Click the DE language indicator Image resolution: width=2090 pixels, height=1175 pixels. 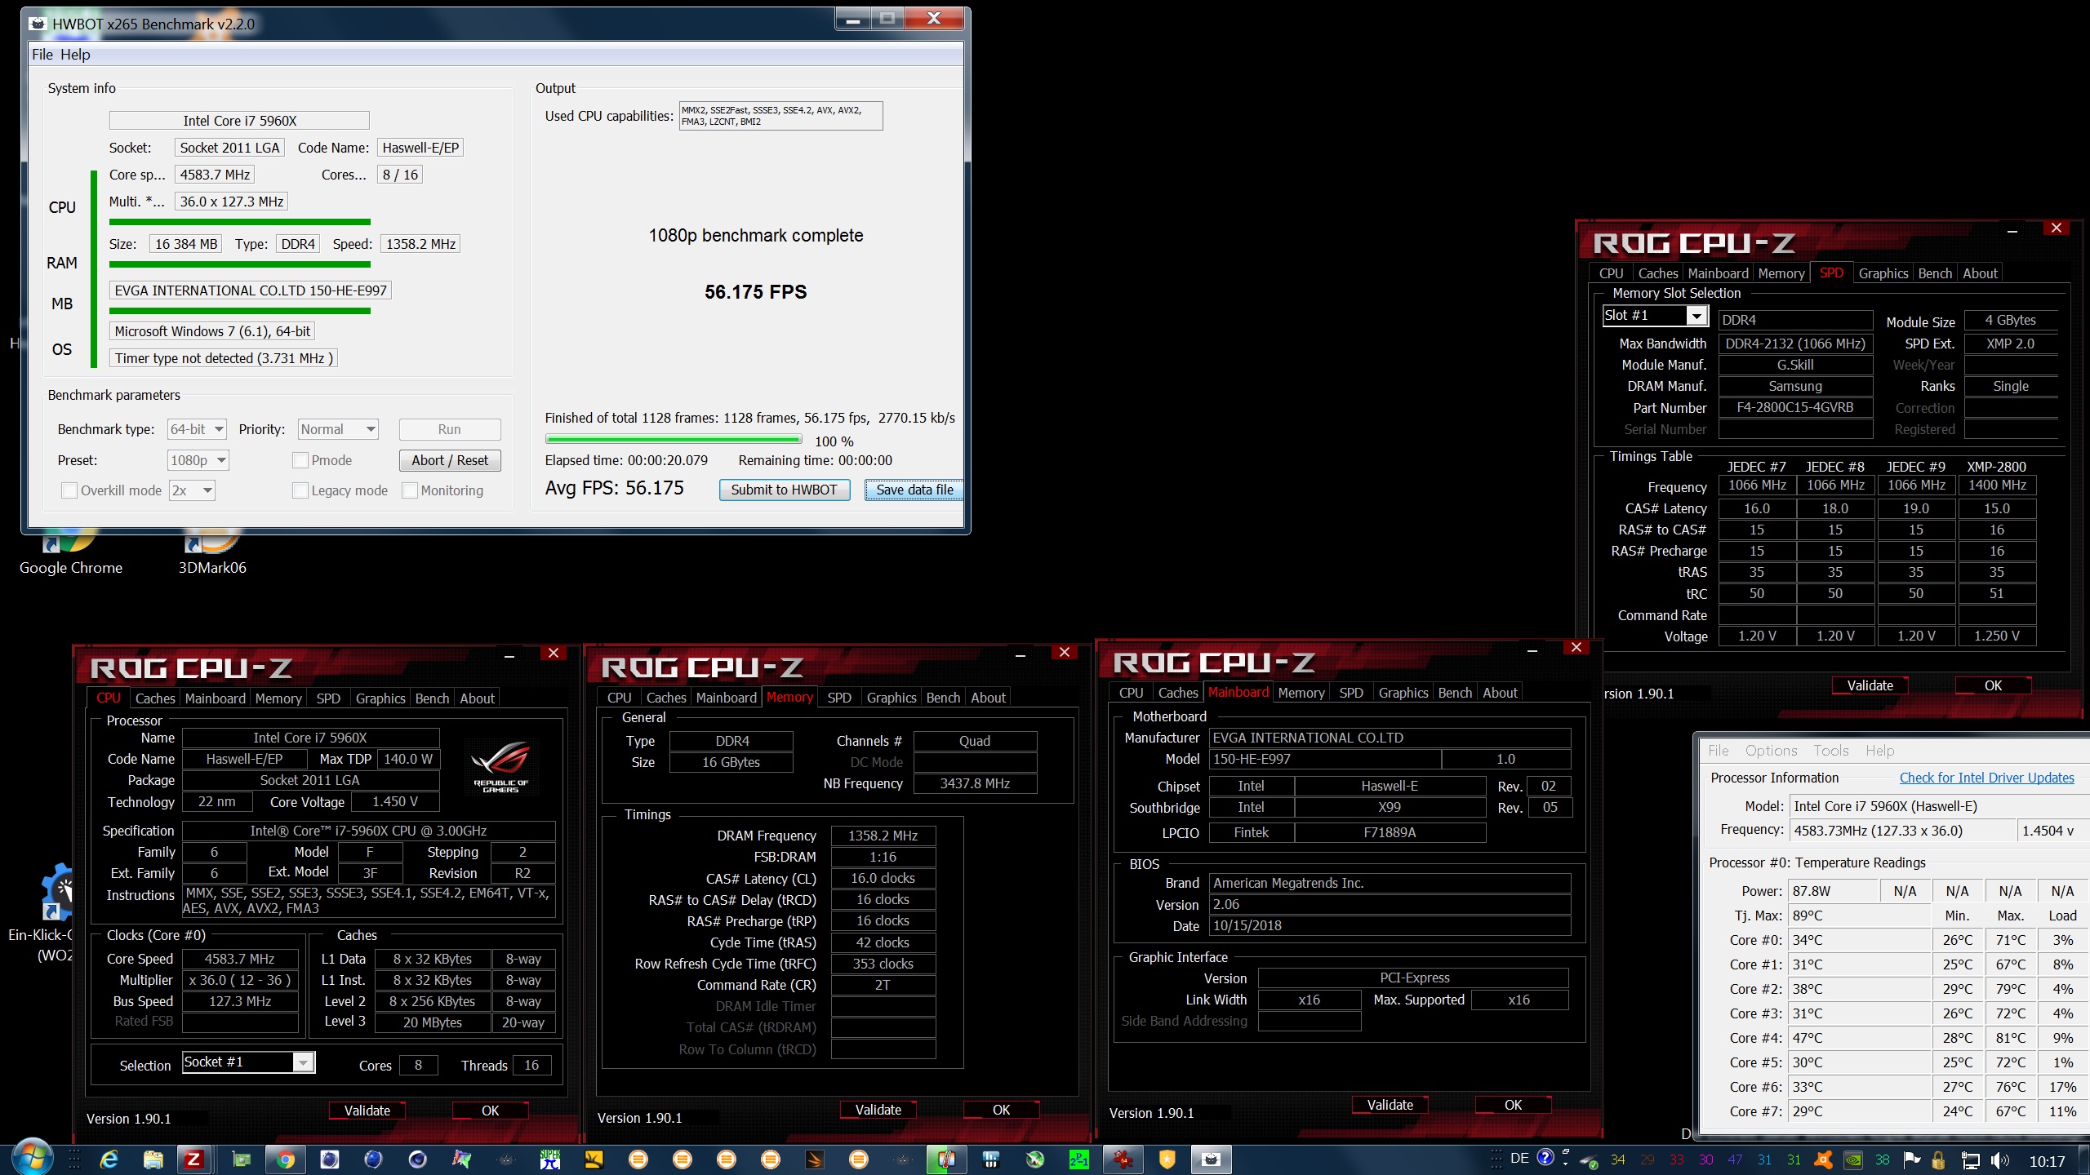coord(1519,1158)
